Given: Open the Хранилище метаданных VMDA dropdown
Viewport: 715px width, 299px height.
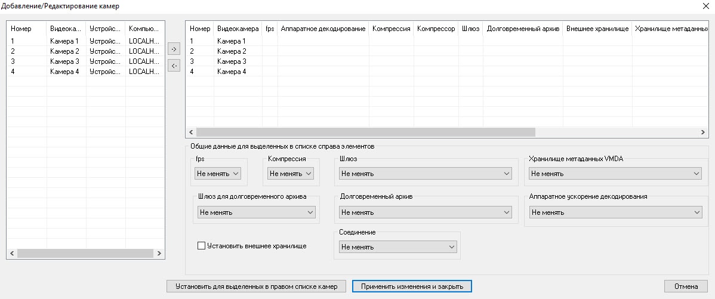Looking at the screenshot, I should pyautogui.click(x=615, y=173).
